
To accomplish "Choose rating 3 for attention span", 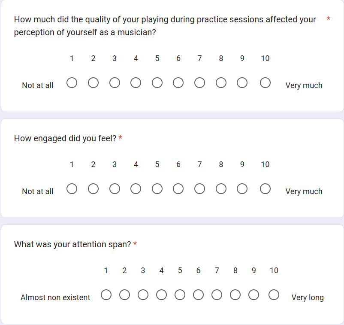I will coord(143,295).
